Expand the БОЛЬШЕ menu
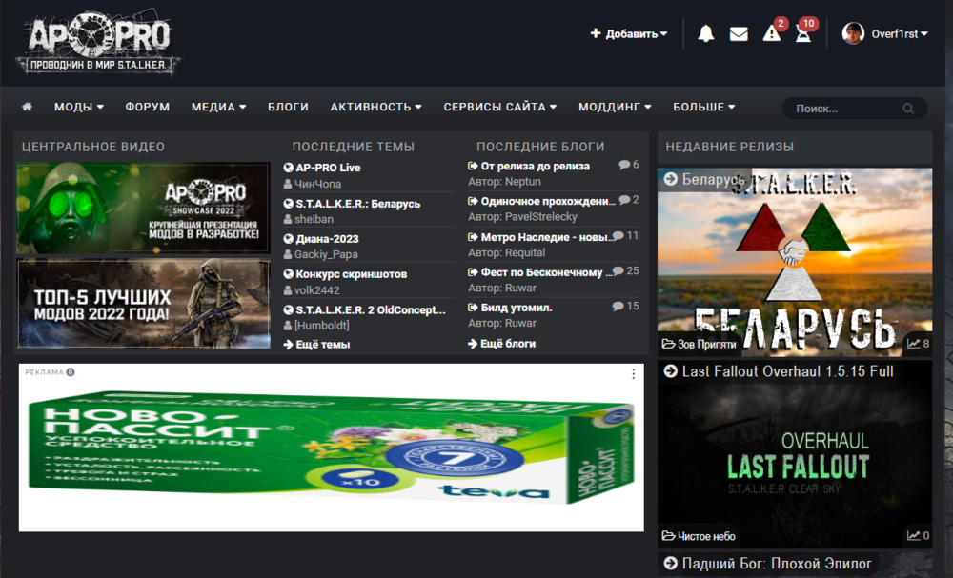The height and width of the screenshot is (578, 953). [x=704, y=107]
